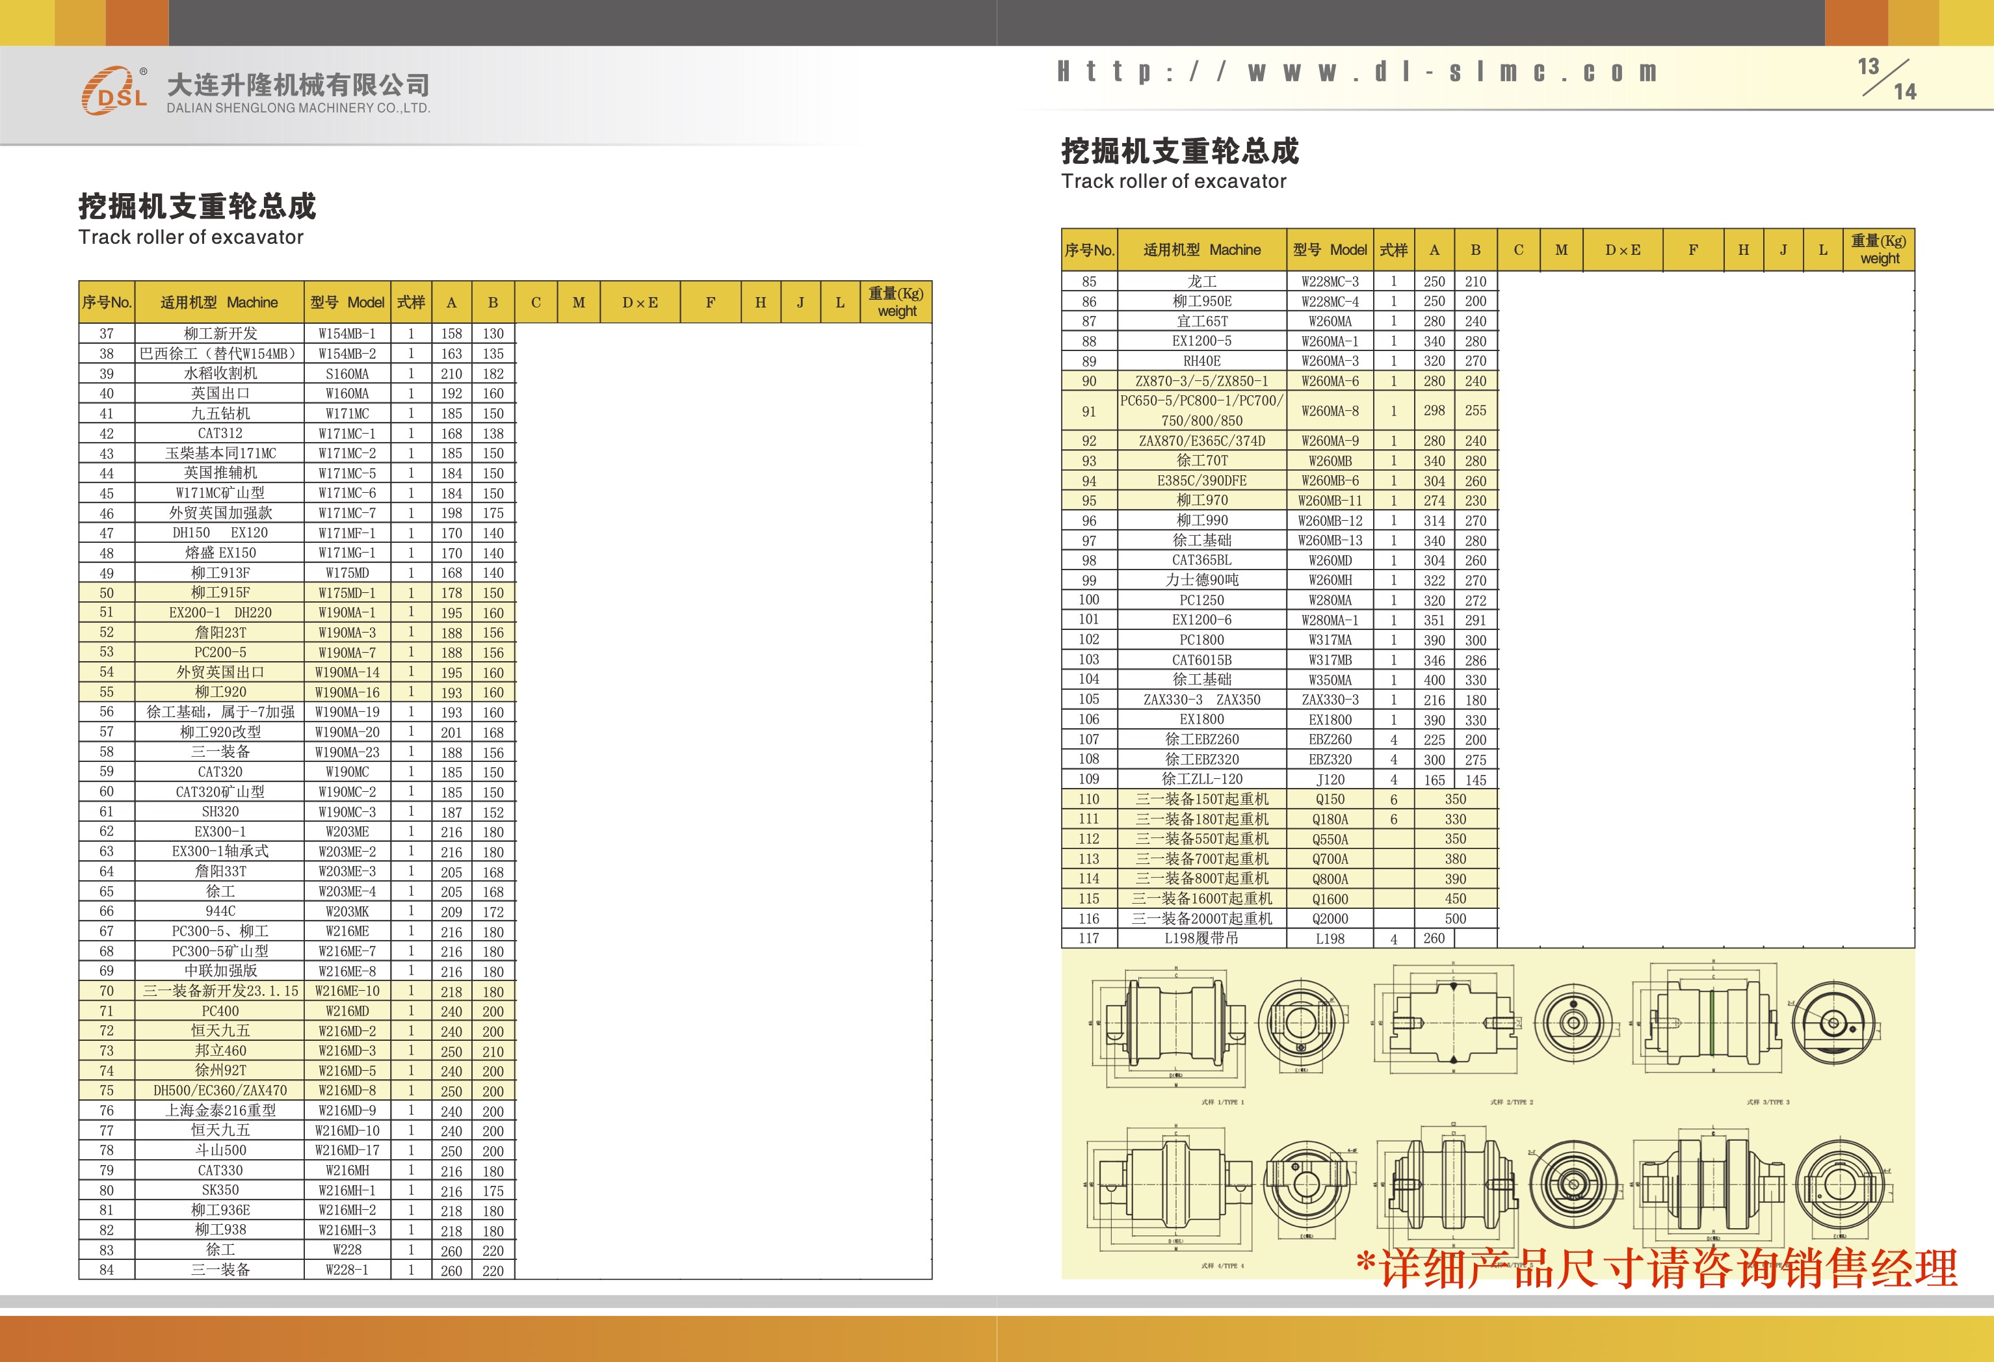Click machine cell PC400
This screenshot has width=1994, height=1362.
coord(220,1011)
